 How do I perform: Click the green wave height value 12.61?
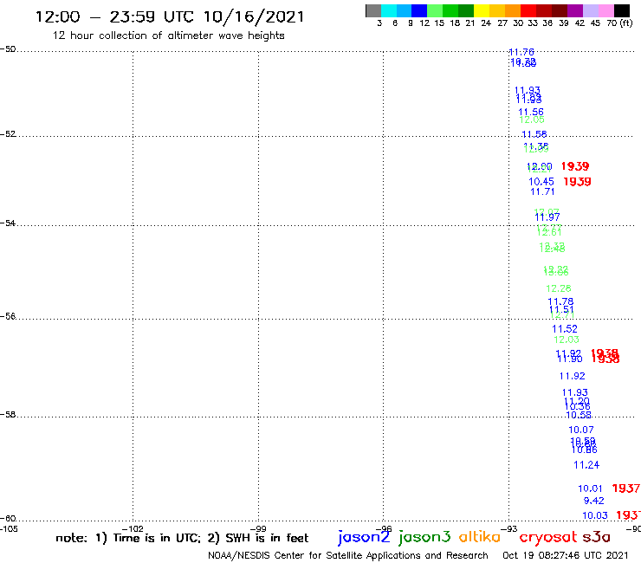tap(549, 232)
